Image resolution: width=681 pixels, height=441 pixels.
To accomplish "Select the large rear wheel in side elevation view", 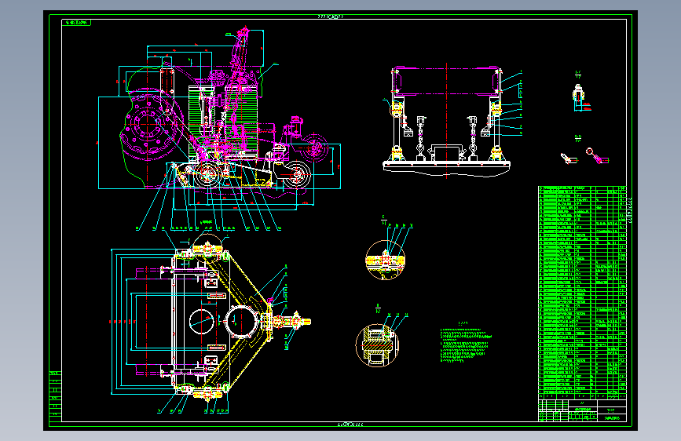I will coord(147,122).
